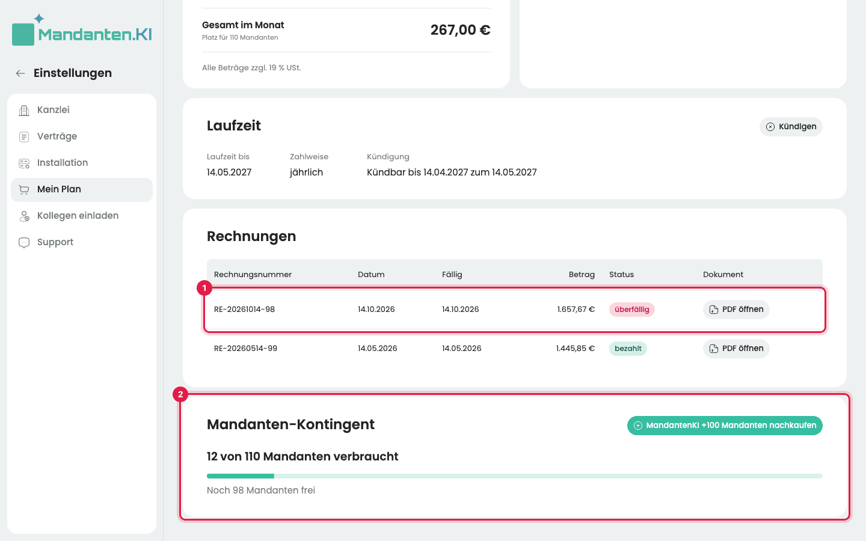Open the Support menu item

pyautogui.click(x=82, y=242)
